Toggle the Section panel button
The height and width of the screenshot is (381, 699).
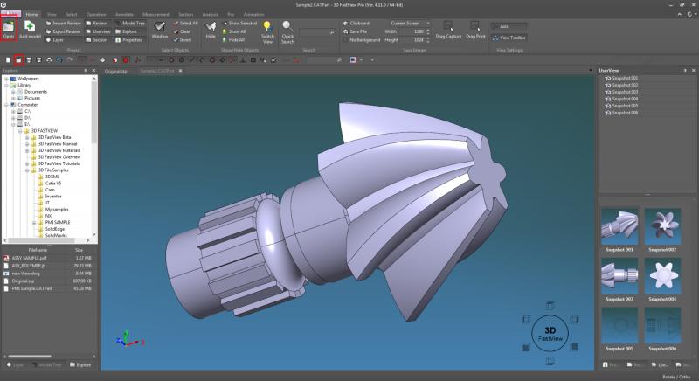click(x=97, y=40)
